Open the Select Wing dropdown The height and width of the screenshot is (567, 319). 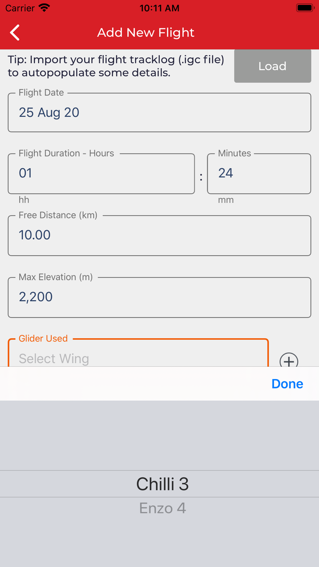138,353
